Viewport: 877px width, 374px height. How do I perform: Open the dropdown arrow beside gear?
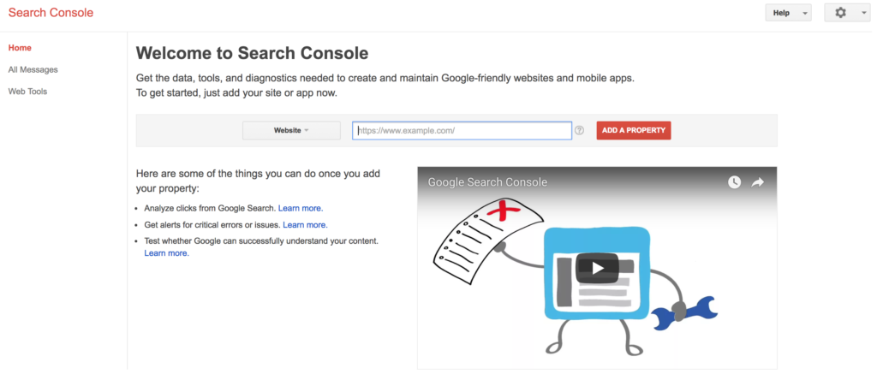point(864,13)
